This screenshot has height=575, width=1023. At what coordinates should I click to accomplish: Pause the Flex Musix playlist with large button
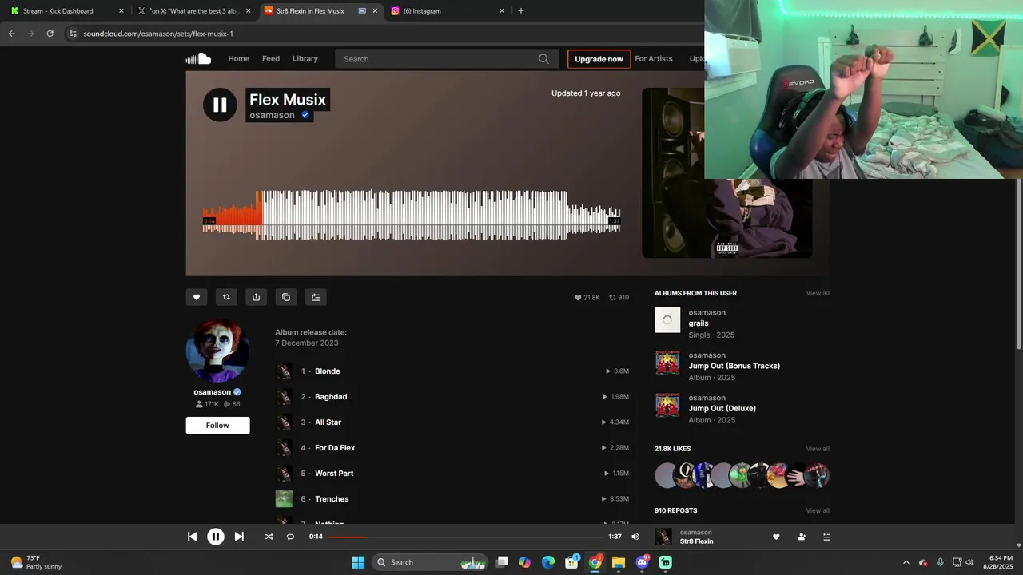tap(220, 105)
